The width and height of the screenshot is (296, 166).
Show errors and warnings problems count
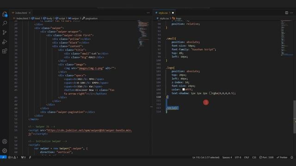click(13, 157)
